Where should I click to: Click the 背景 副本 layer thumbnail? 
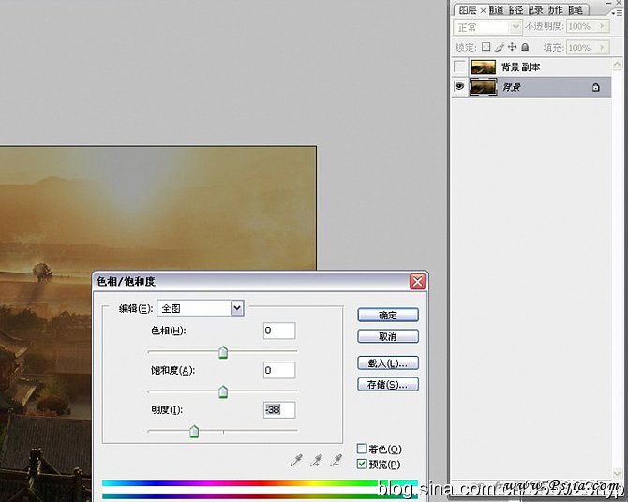click(x=483, y=66)
